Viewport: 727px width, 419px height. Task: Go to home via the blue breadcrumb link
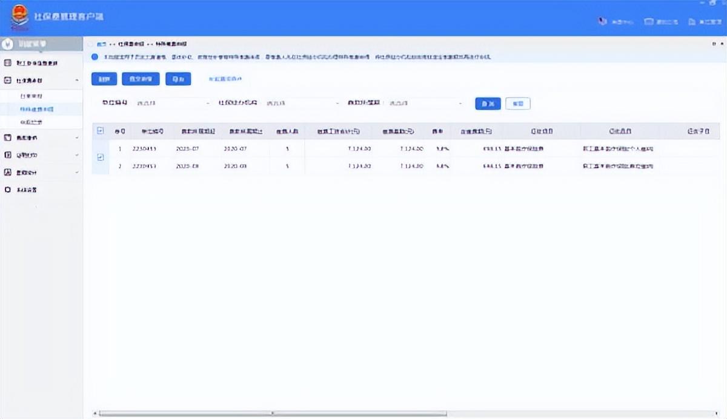click(101, 45)
